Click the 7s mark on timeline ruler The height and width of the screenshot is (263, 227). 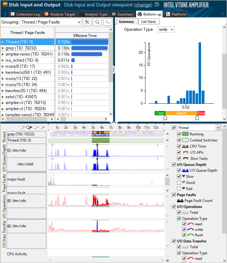pyautogui.click(x=111, y=127)
